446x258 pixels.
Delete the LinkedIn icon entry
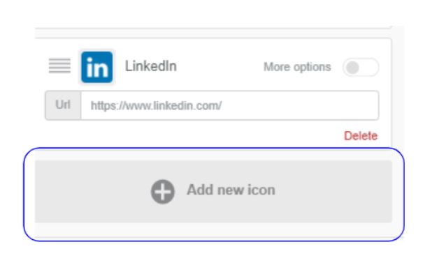coord(361,136)
